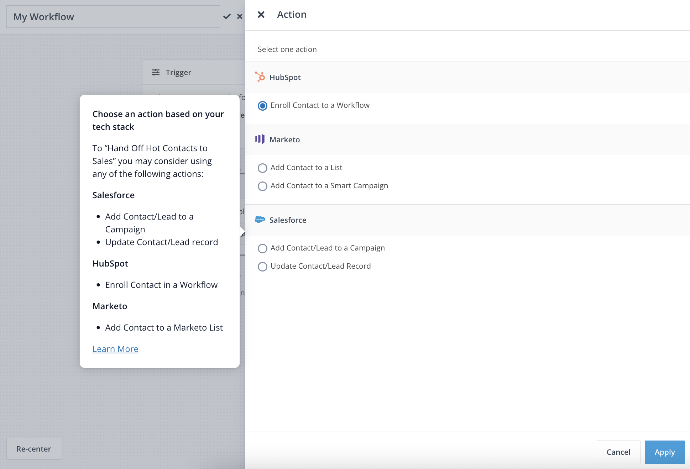
Task: Confirm workflow name with checkmark icon
Action: (227, 16)
